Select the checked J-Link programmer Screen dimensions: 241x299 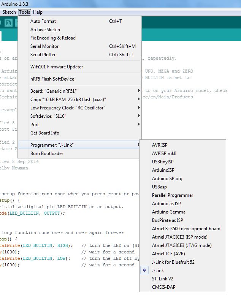[183, 271]
